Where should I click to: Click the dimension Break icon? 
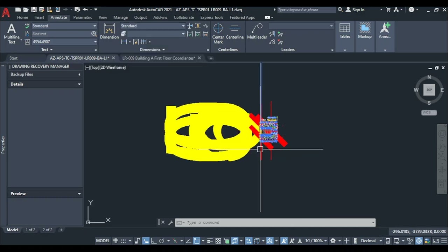point(190,26)
